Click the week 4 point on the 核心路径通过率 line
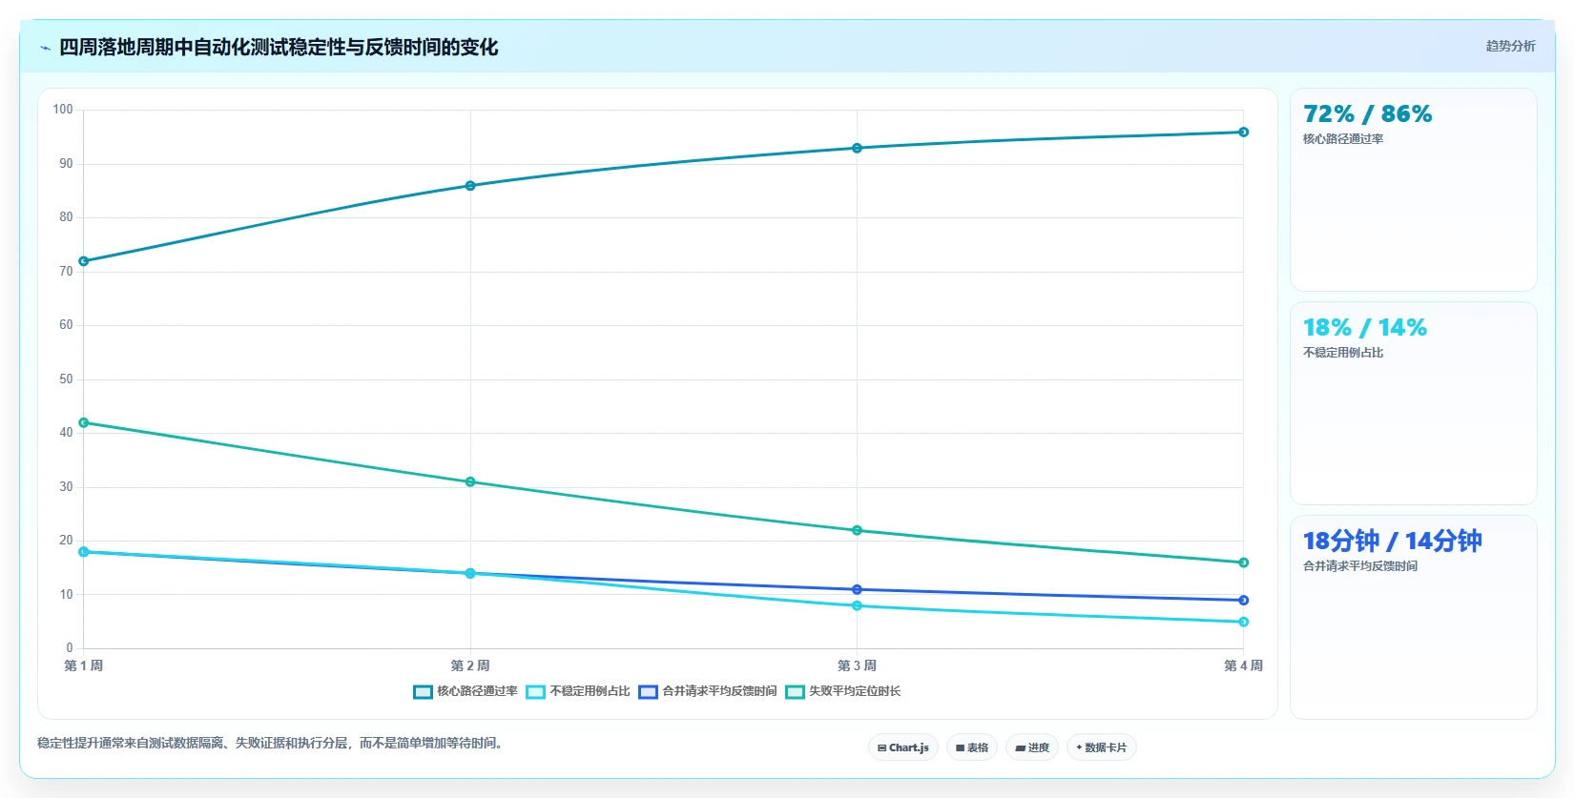Screen dimensions: 1575x798 pos(1243,133)
